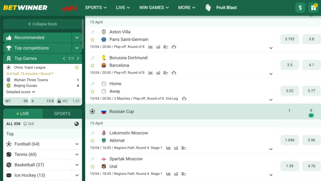Viewport: 321px width, 181px height.
Task: Open podium icon for Borussia Dortmund match
Action: tap(174, 73)
